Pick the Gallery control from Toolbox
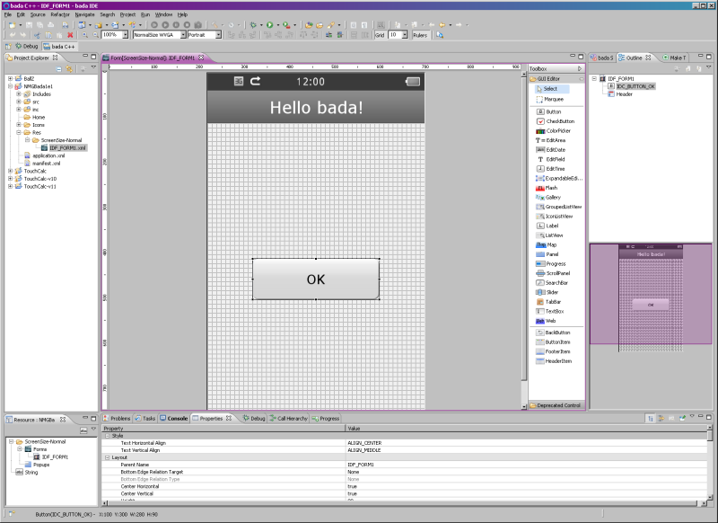Screen dimensions: 718x523 [552, 197]
